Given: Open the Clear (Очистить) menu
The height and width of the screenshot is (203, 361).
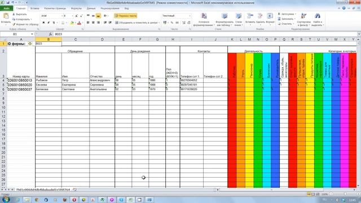Looking at the screenshot, I should click(x=286, y=24).
